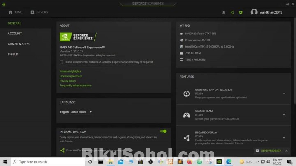Show hidden system tray icons
296x166 pixels.
pos(257,161)
